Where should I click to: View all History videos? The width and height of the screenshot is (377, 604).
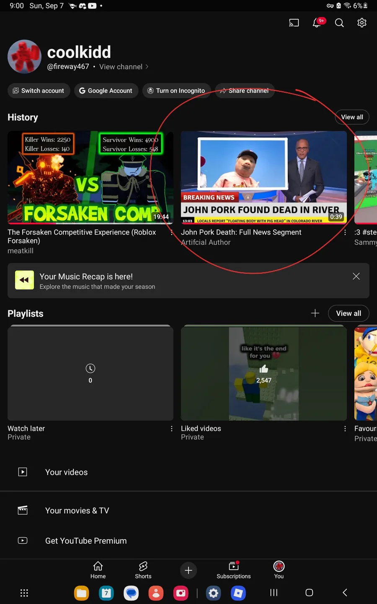(352, 117)
